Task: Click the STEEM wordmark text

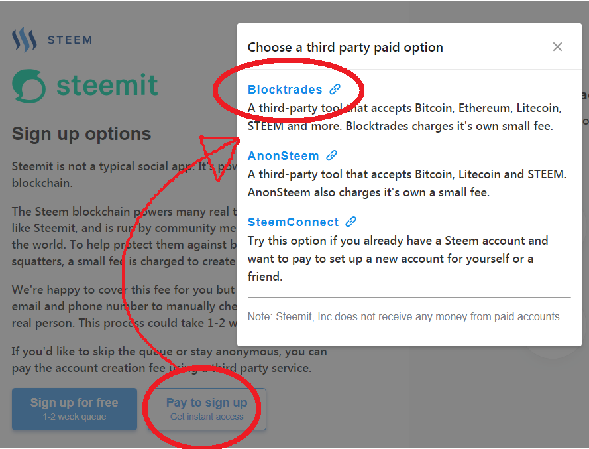Action: [x=70, y=40]
